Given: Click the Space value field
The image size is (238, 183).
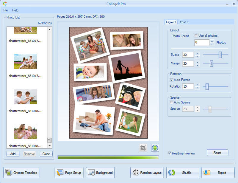Looking at the screenshot, I should [x=188, y=55].
